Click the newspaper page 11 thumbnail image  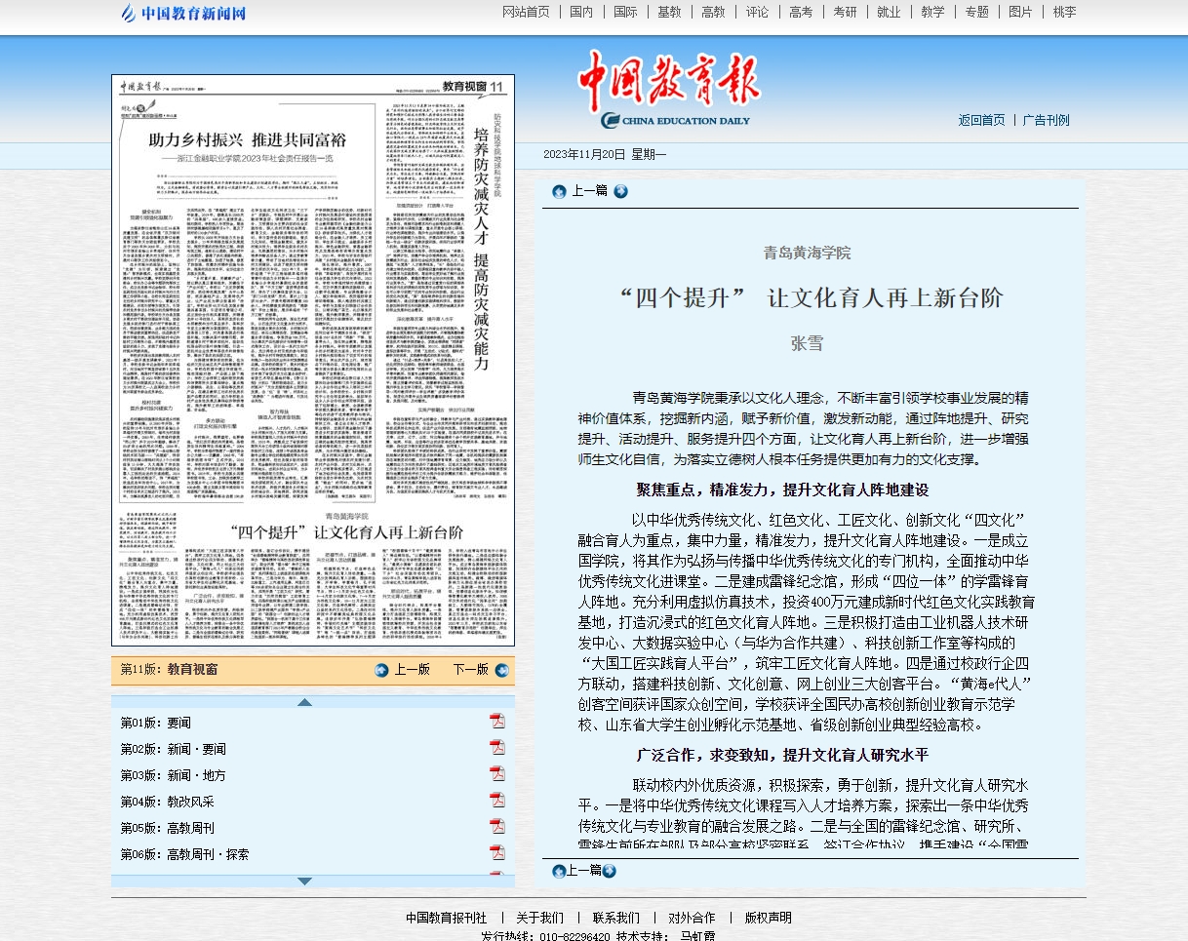coord(312,360)
